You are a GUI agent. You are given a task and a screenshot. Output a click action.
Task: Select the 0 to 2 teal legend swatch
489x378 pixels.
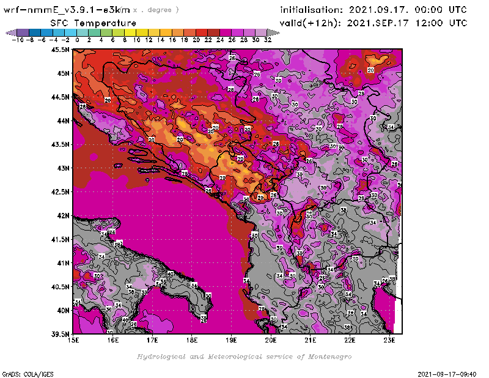tap(83, 32)
